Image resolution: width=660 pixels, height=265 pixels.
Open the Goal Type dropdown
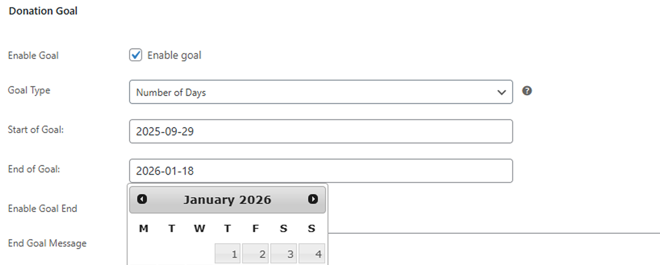click(320, 92)
